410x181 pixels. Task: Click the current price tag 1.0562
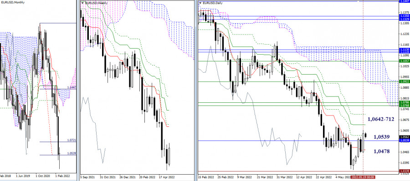(404, 137)
